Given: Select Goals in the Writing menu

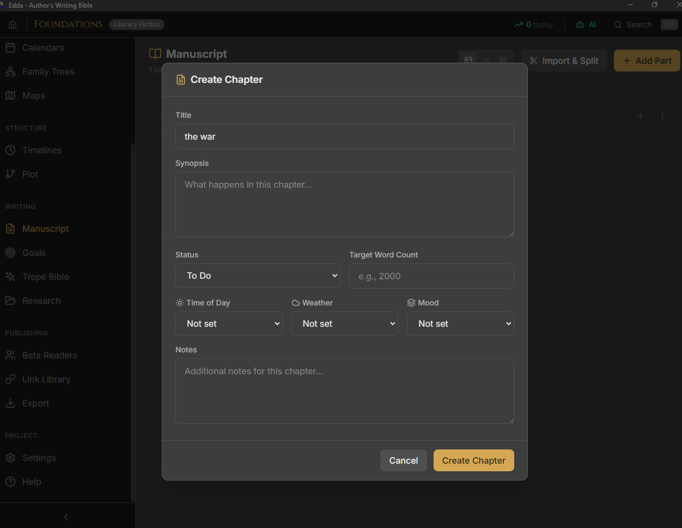Looking at the screenshot, I should (x=34, y=253).
